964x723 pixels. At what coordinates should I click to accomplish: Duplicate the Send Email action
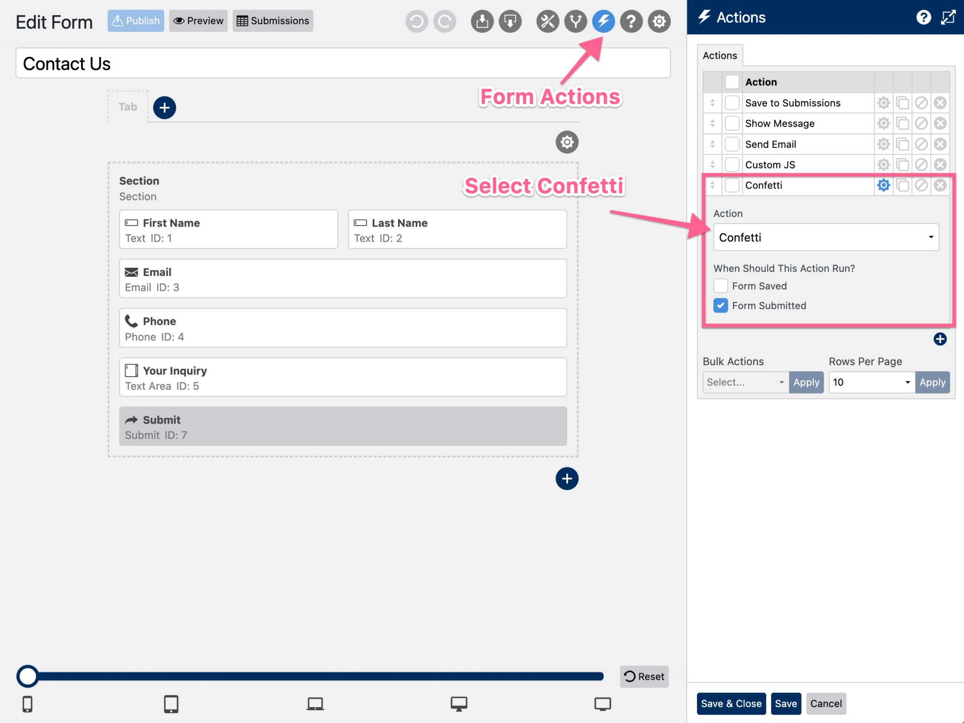tap(902, 144)
